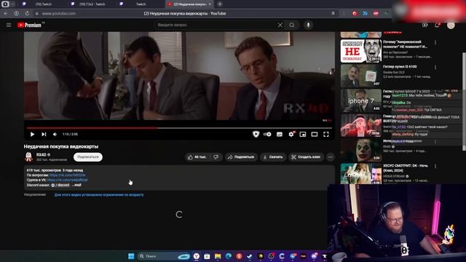Open the Windows Start menu

tap(131, 256)
